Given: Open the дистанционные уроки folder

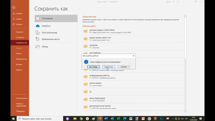Looking at the screenshot, I should 133,107.
